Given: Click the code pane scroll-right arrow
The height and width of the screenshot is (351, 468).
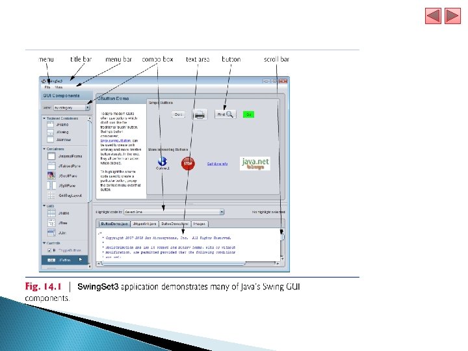Looking at the screenshot, I should click(x=278, y=263).
